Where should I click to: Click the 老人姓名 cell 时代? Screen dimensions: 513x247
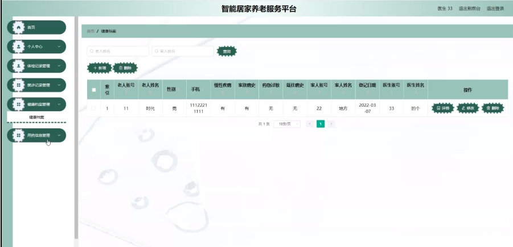click(150, 108)
